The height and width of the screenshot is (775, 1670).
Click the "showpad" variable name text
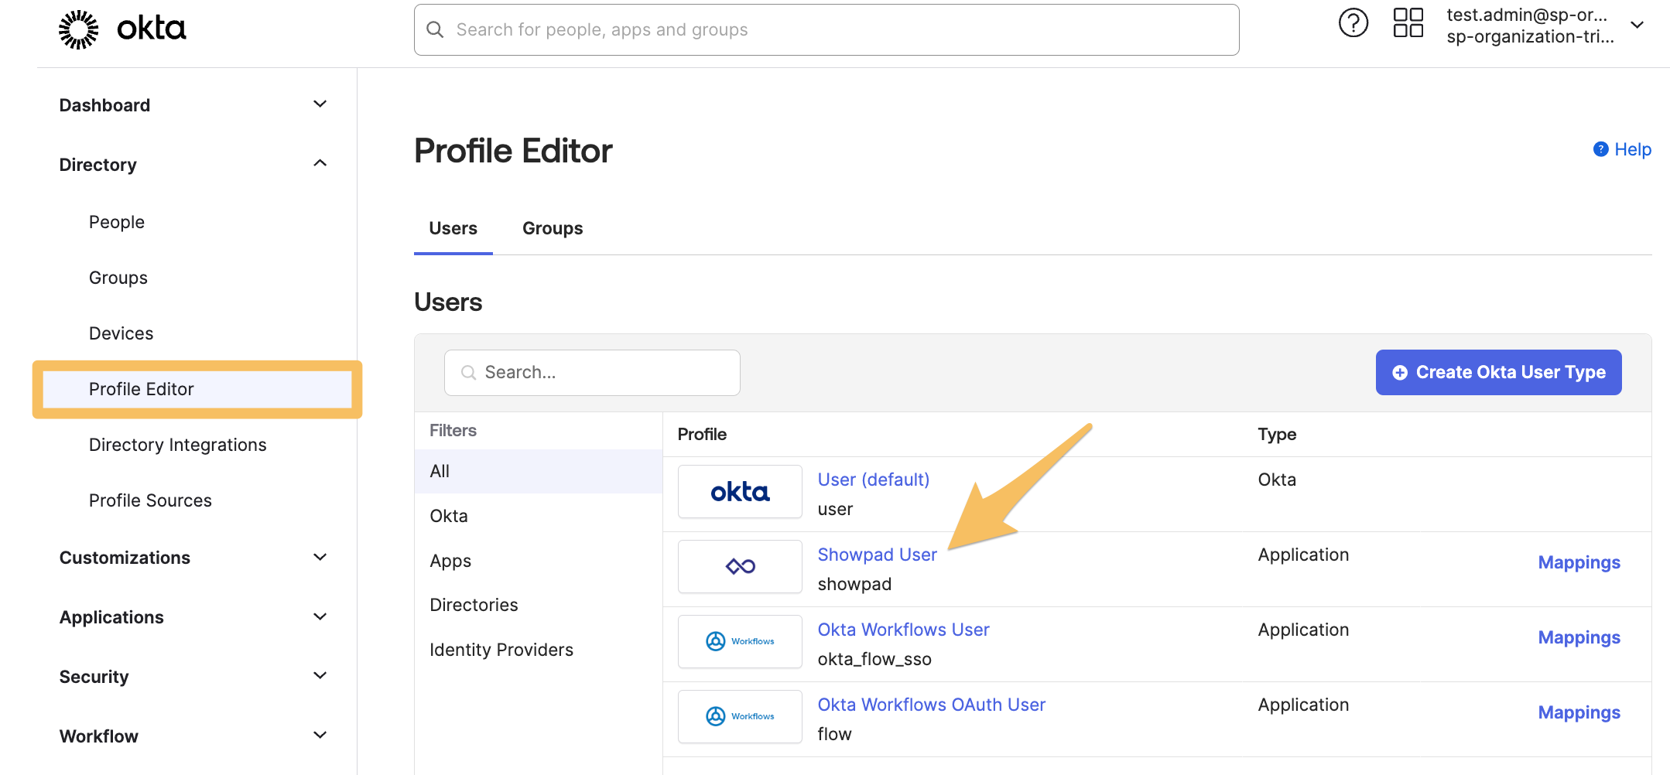[854, 584]
